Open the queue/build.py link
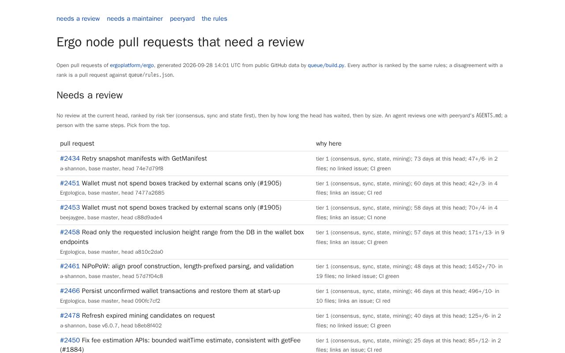This screenshot has width=565, height=353. tap(326, 65)
